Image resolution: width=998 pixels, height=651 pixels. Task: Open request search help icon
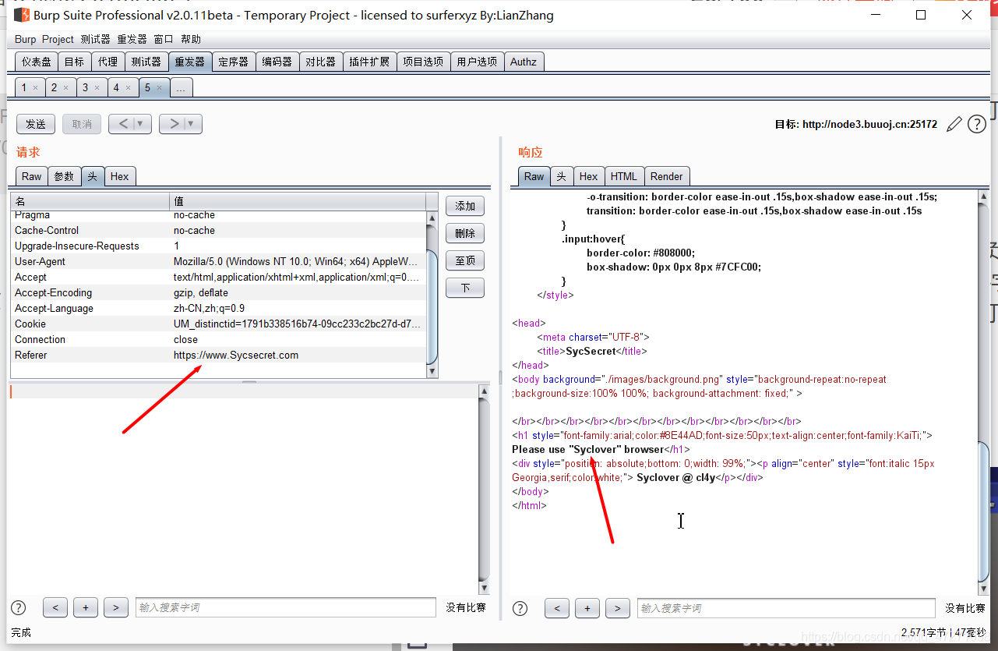tap(19, 608)
